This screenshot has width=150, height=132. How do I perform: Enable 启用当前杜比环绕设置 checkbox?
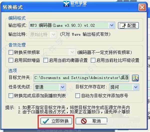point(93,60)
